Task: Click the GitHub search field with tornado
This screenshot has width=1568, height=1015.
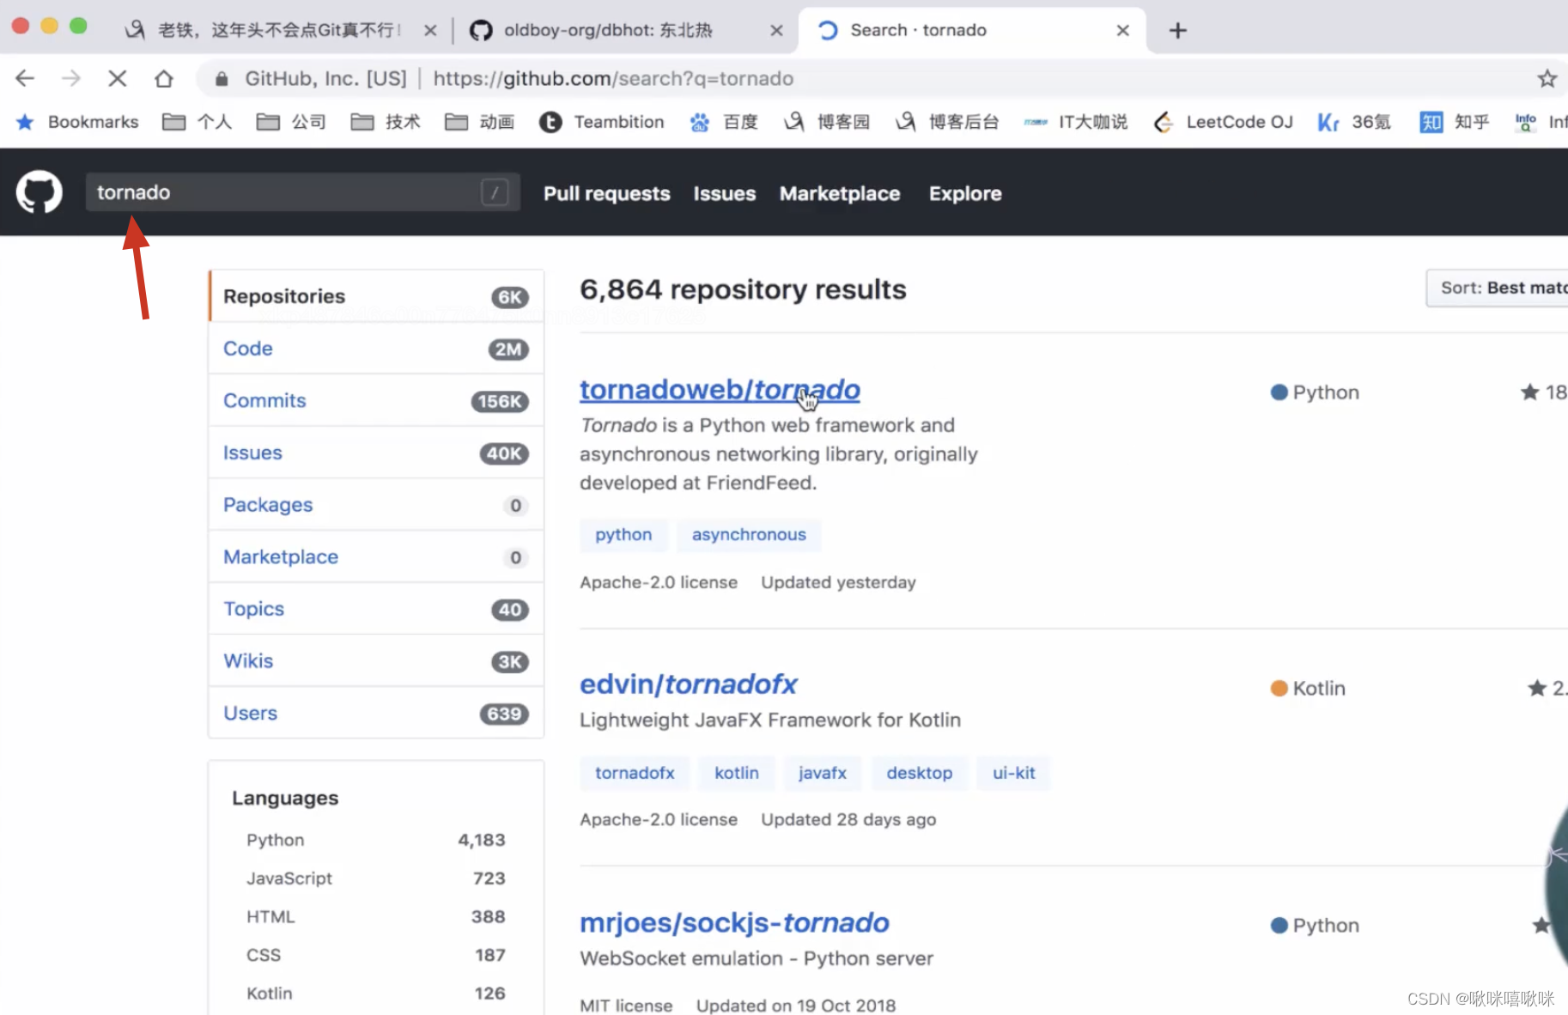Action: click(302, 192)
